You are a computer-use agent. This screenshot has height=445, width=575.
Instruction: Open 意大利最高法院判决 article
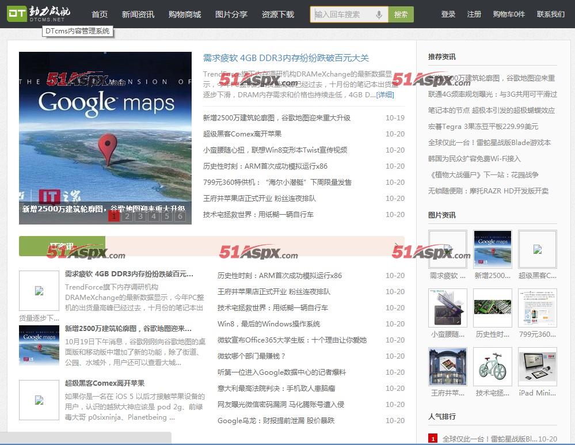276,389
